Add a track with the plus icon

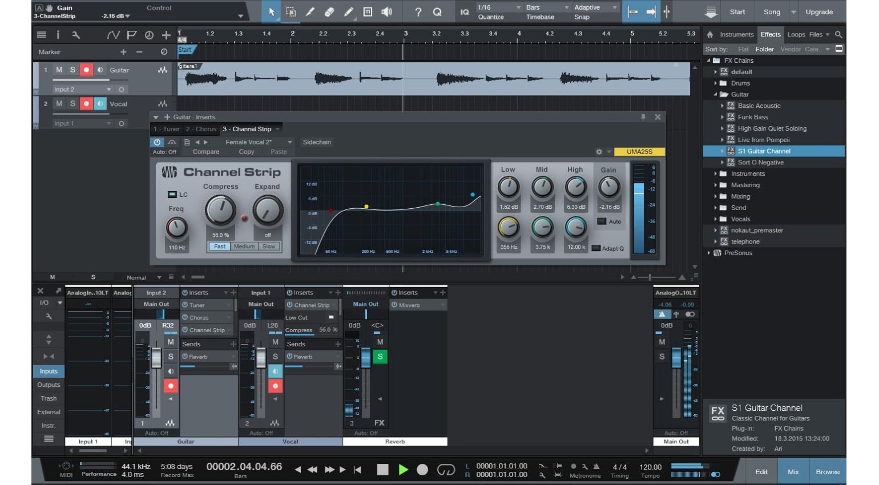[x=166, y=35]
